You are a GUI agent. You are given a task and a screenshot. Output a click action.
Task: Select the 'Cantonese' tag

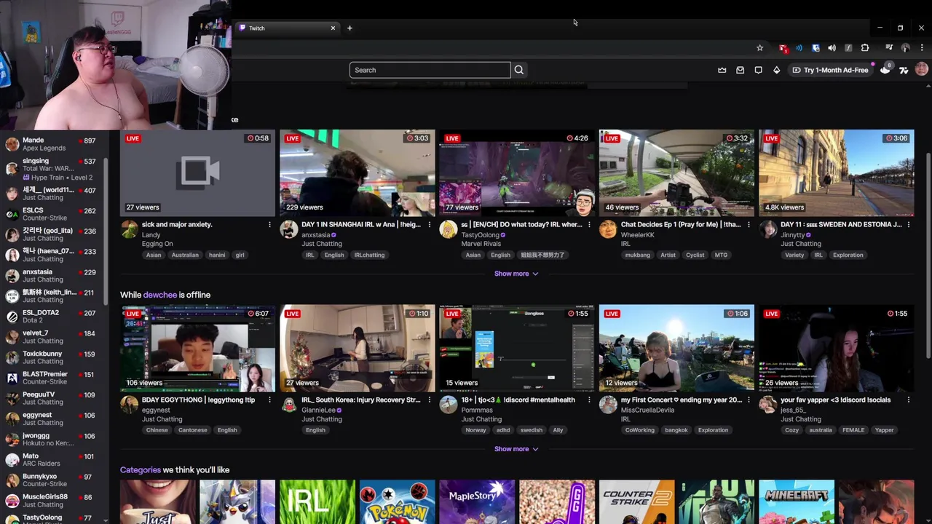click(193, 430)
